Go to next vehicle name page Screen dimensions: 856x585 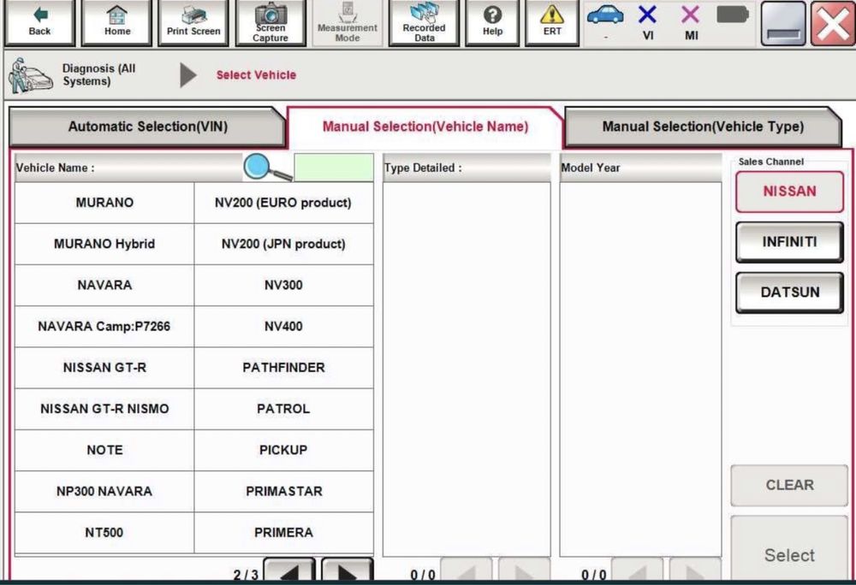(x=348, y=570)
